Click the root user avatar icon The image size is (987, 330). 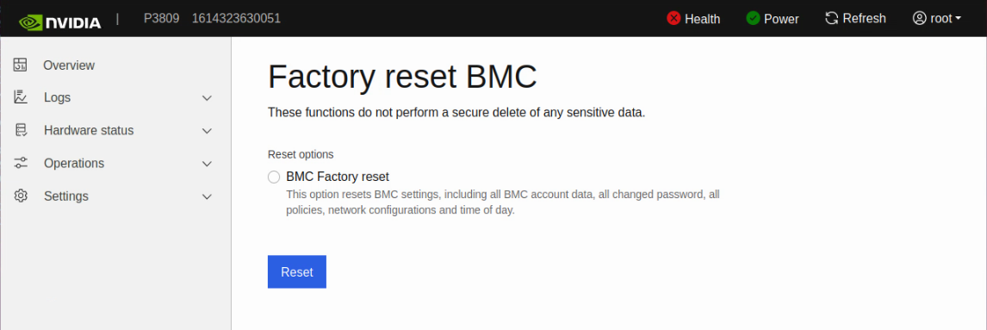(x=919, y=18)
